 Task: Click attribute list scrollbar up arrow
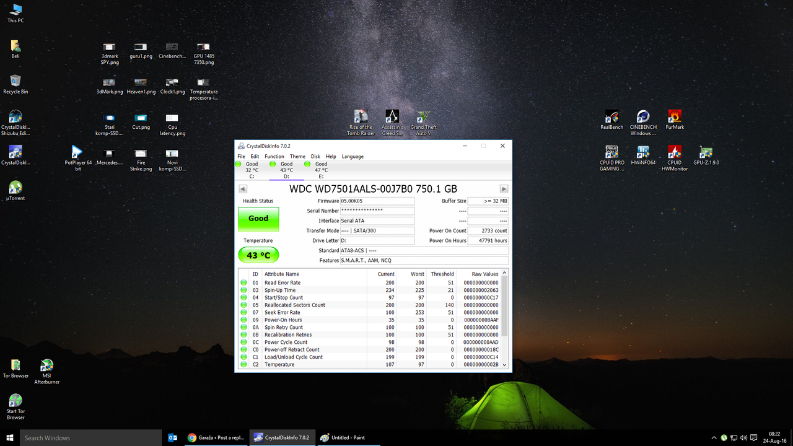pos(504,273)
